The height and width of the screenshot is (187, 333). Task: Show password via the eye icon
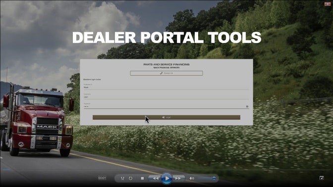point(247,106)
